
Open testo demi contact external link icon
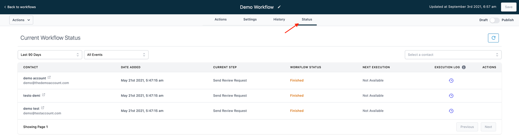[43, 95]
